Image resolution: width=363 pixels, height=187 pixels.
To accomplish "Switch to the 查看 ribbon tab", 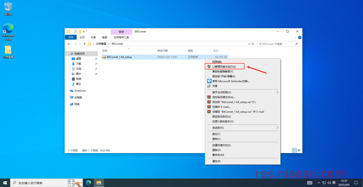I will coord(105,37).
